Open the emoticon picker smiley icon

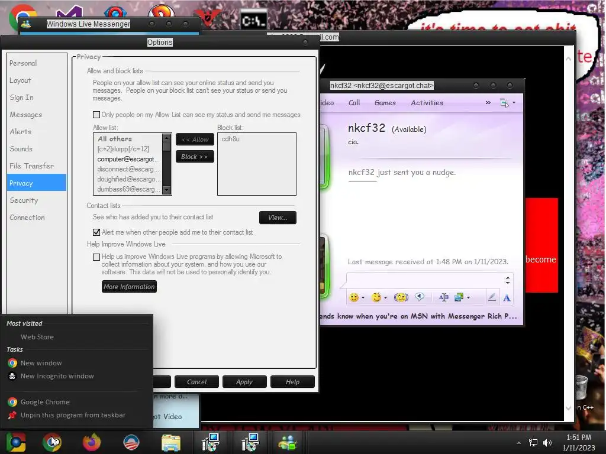(x=354, y=297)
